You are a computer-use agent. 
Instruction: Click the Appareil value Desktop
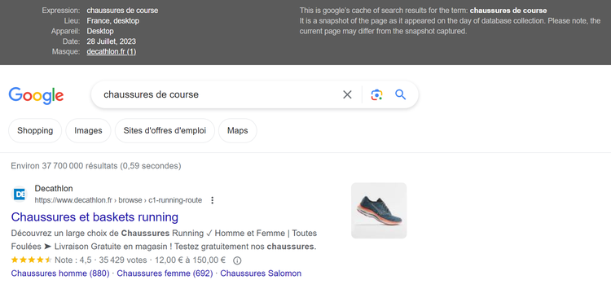click(100, 31)
